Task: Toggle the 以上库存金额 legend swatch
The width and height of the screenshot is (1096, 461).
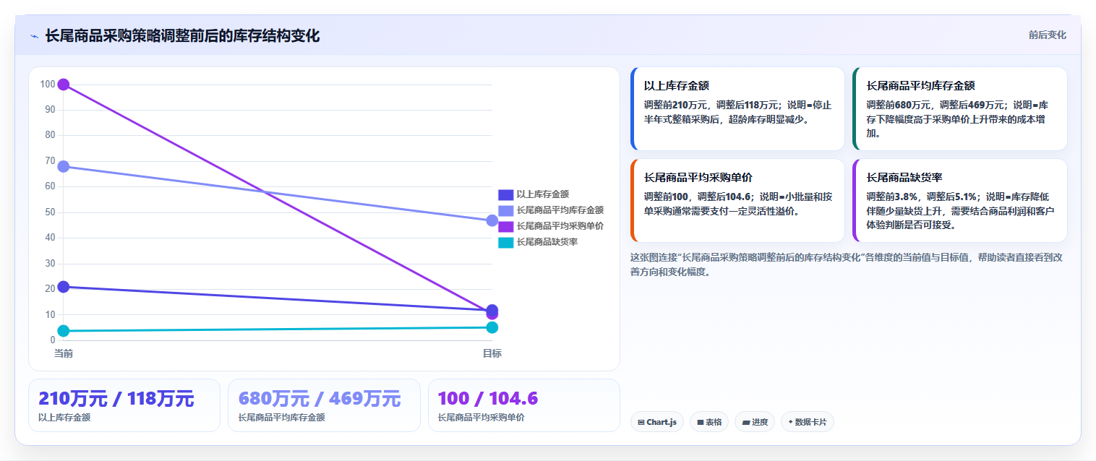Action: coord(505,194)
